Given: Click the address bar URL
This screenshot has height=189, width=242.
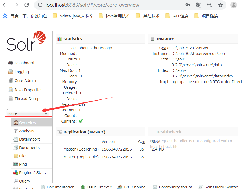Looking at the screenshot, I should [x=92, y=5].
